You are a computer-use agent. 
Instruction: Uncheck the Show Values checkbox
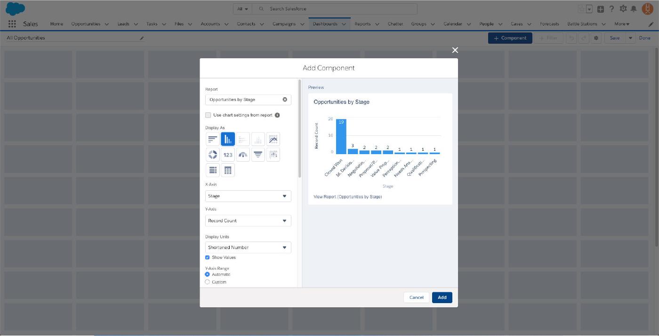coord(208,258)
